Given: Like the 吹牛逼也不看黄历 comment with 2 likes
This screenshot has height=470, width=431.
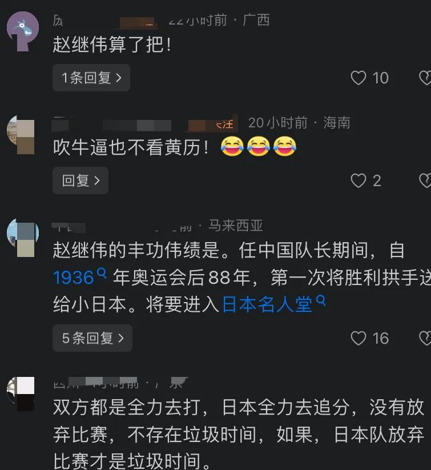Looking at the screenshot, I should tap(359, 180).
